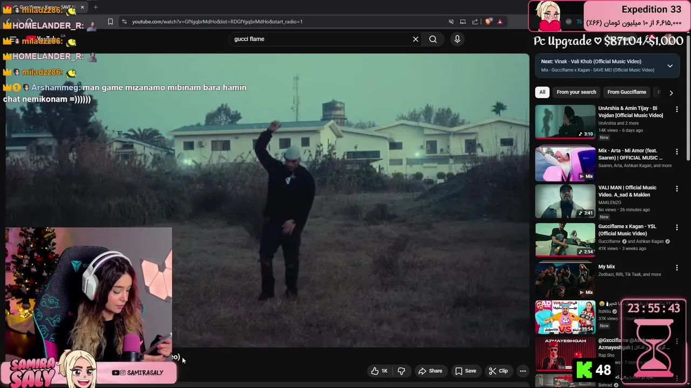Dislike the video with thumbs-down button

click(401, 371)
